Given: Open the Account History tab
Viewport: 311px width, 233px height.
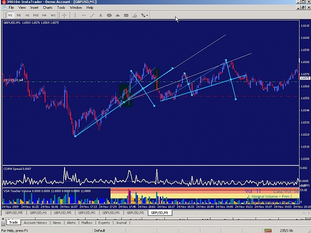Looking at the screenshot, I should click(x=35, y=223).
